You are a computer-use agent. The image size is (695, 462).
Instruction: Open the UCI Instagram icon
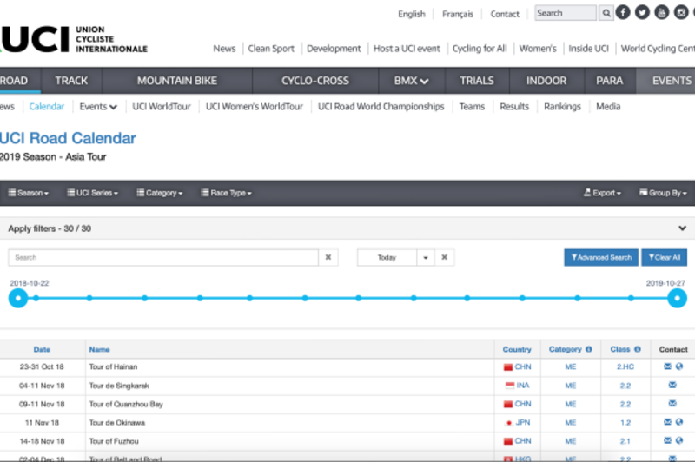point(681,12)
